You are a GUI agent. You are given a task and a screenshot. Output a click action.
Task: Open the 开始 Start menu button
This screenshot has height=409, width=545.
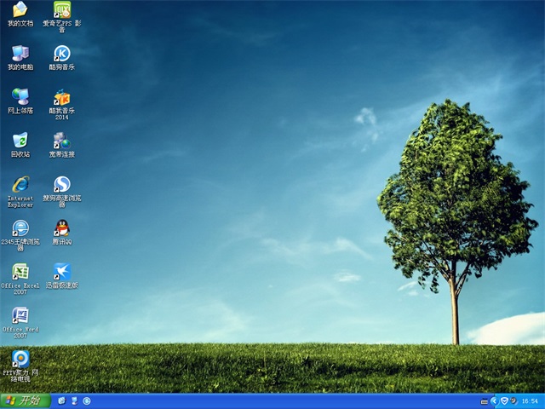[x=23, y=400]
